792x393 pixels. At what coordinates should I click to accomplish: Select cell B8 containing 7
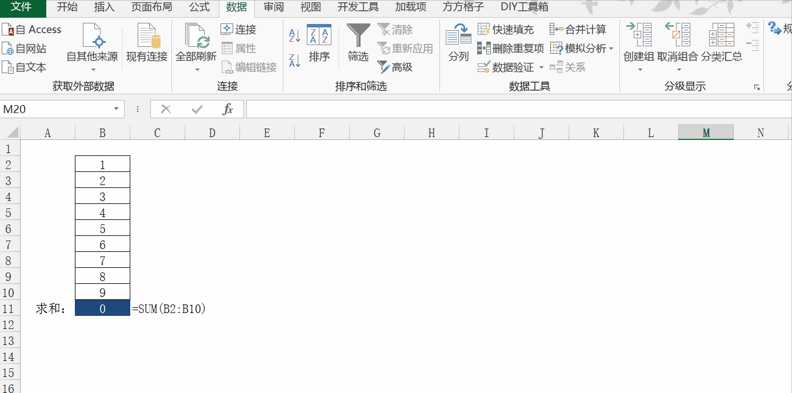[x=102, y=260]
